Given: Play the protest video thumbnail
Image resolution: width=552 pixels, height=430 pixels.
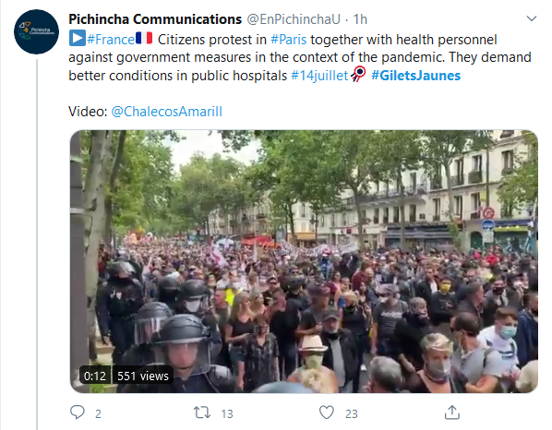Looking at the screenshot, I should [304, 261].
